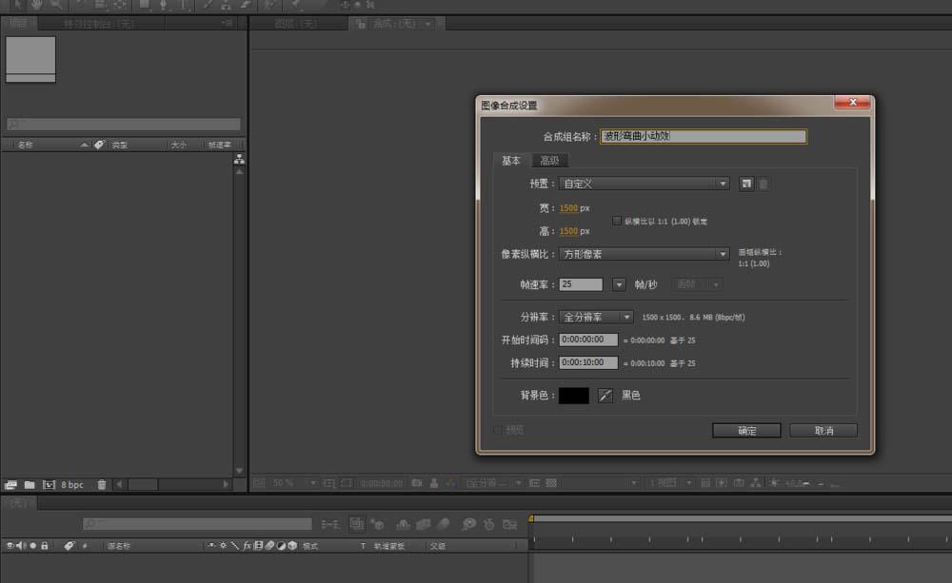Click the 8 bpc color depth indicator

(x=72, y=485)
